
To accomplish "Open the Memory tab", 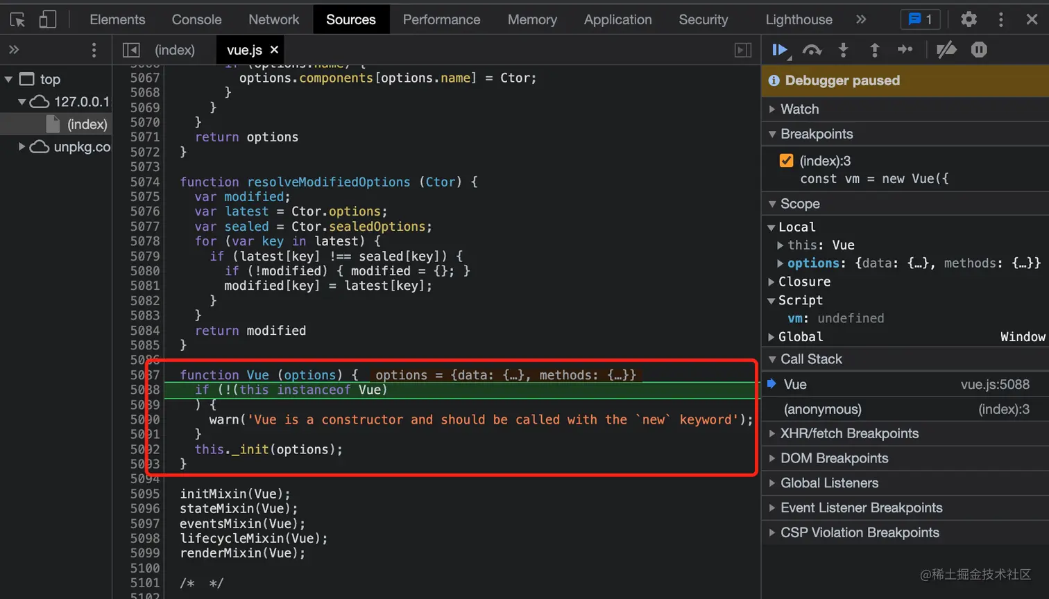I will click(x=532, y=19).
